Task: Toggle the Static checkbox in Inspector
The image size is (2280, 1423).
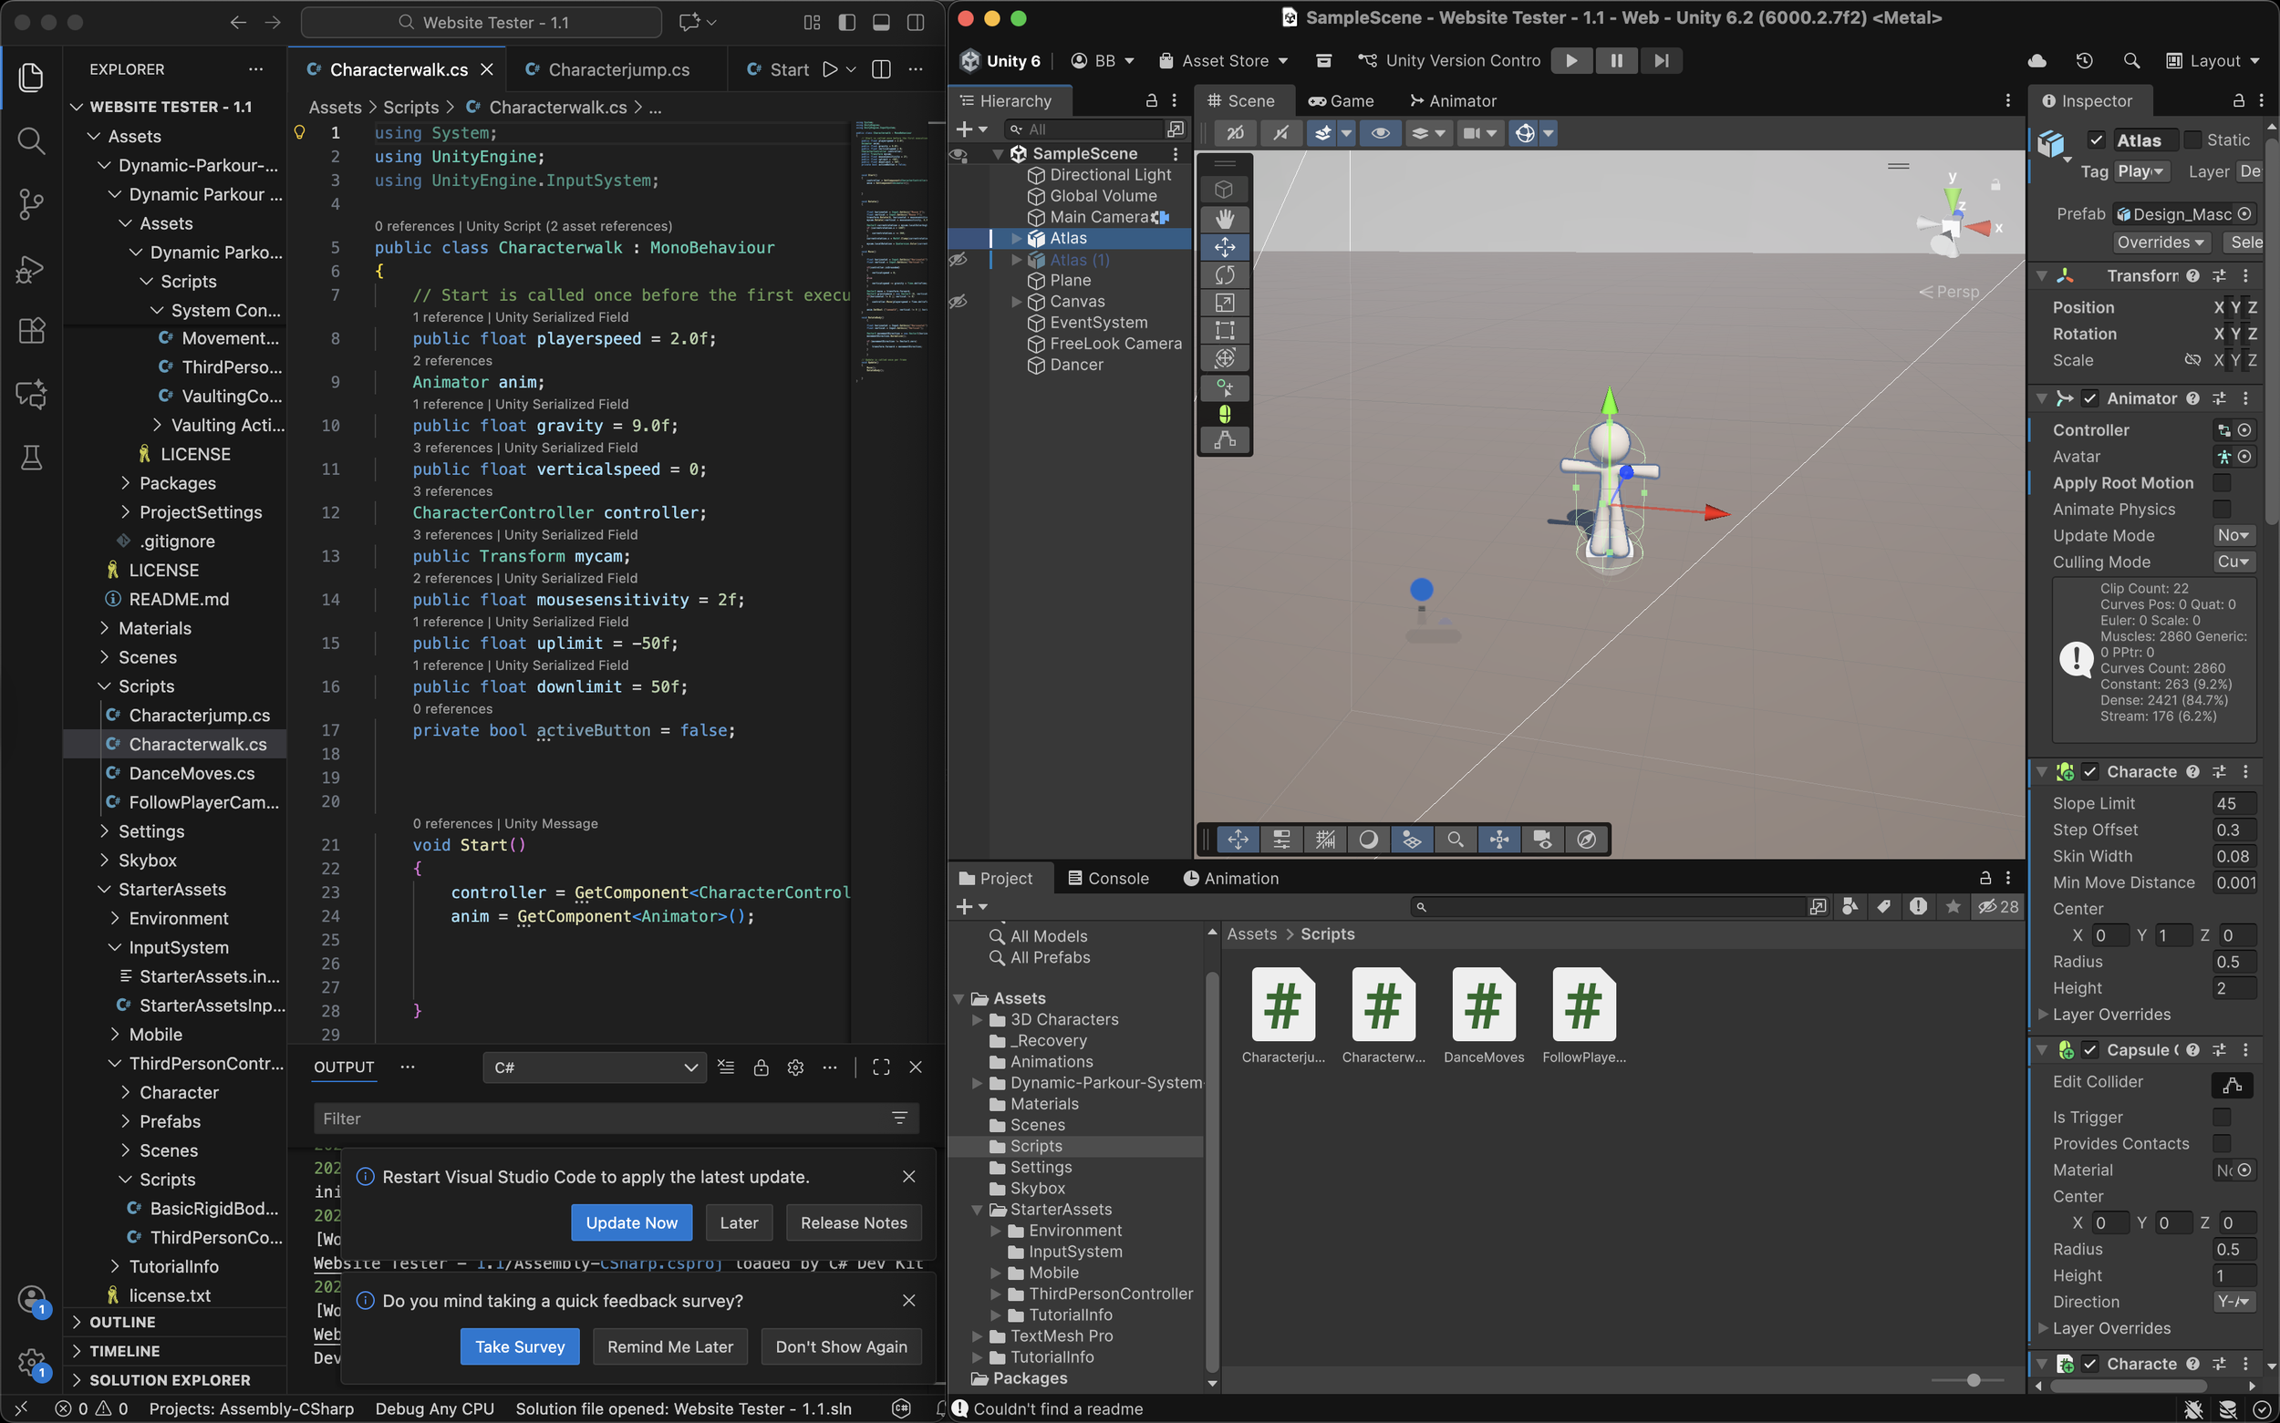Action: tap(2192, 140)
